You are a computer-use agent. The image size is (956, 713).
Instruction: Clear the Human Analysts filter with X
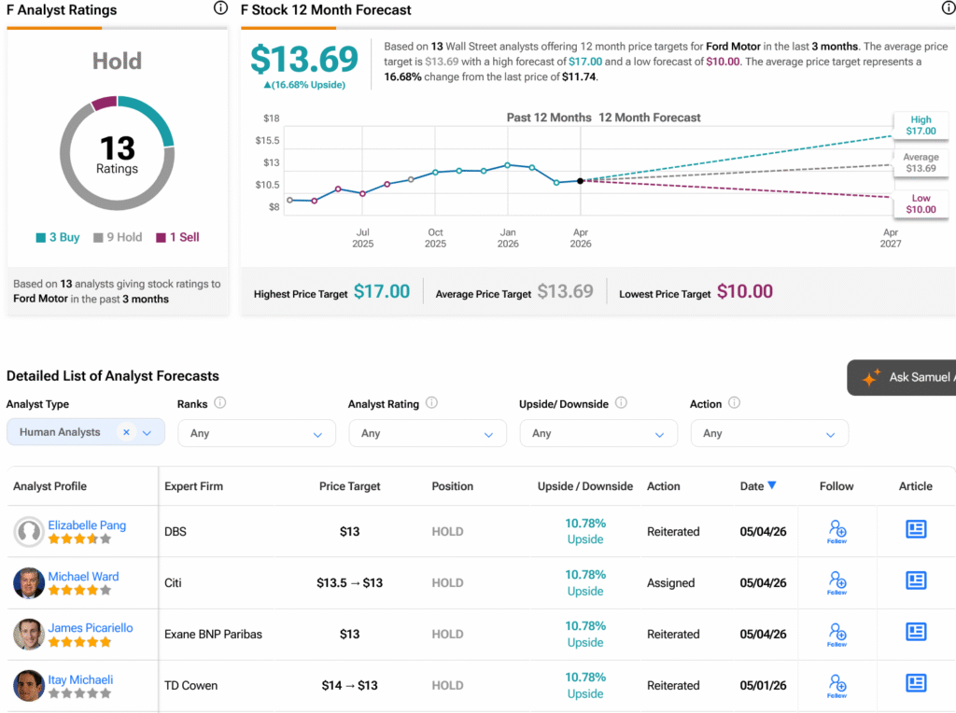[126, 432]
